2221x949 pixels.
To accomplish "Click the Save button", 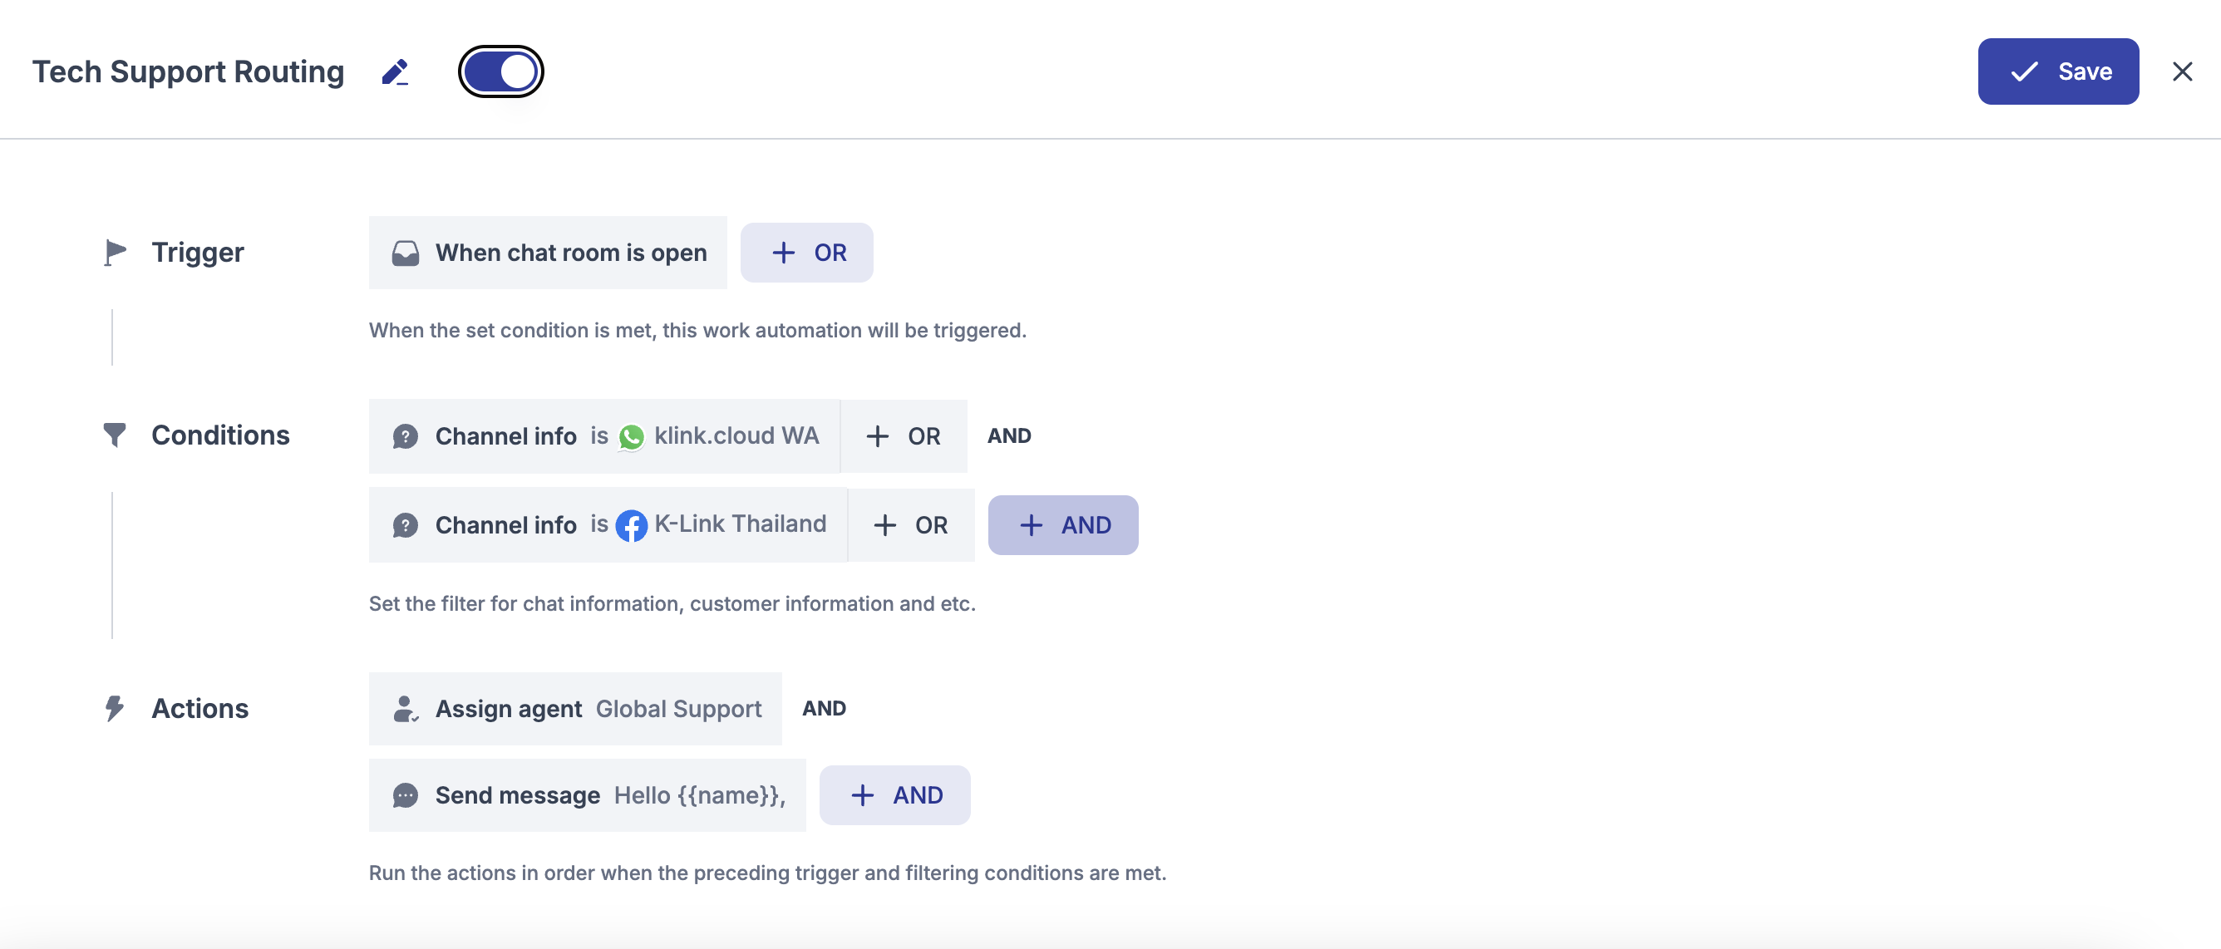I will [2057, 71].
